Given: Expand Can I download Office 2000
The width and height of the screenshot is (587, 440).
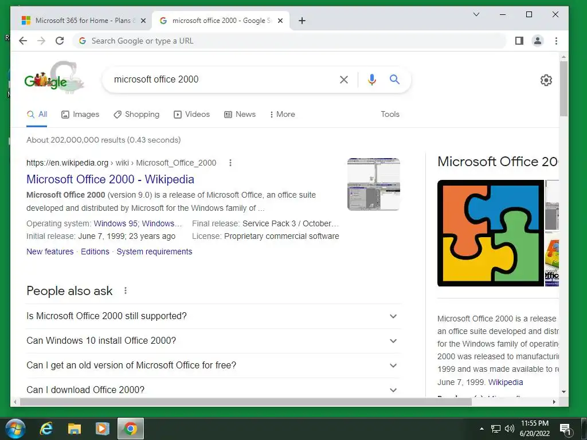Looking at the screenshot, I should 213,389.
